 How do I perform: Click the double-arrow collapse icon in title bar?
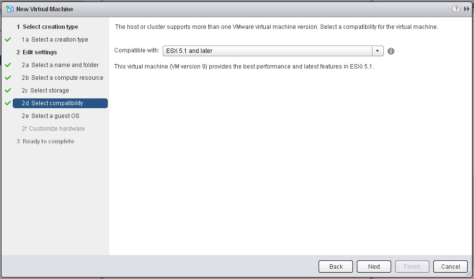click(467, 9)
